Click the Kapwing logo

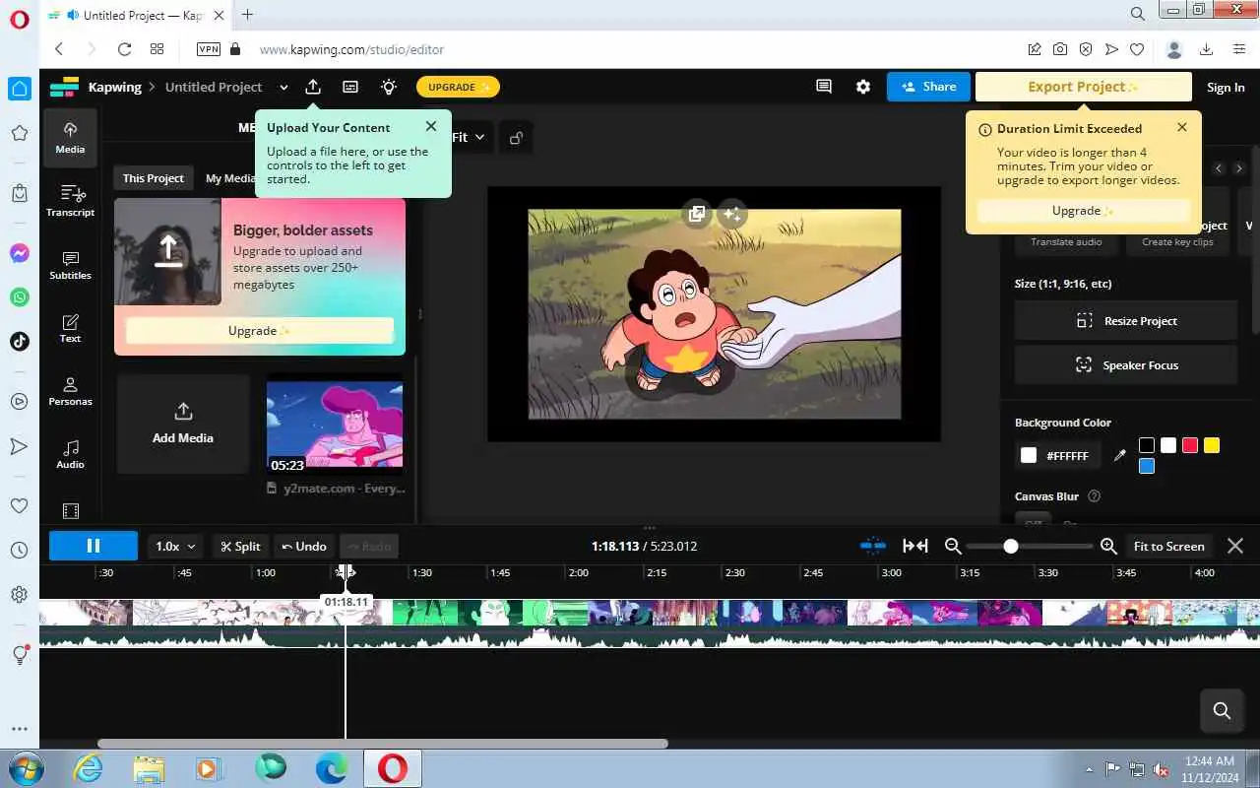tap(64, 87)
